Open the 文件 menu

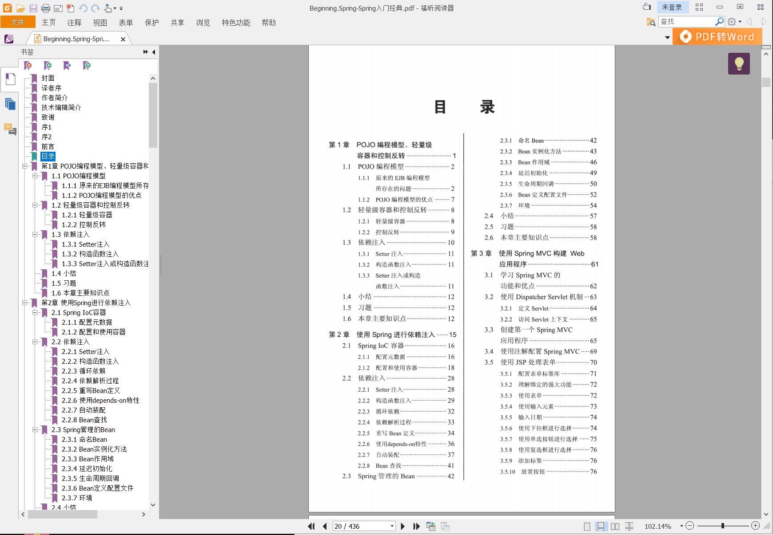pyautogui.click(x=18, y=22)
